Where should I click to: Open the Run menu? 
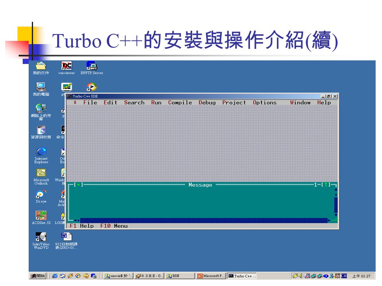156,102
